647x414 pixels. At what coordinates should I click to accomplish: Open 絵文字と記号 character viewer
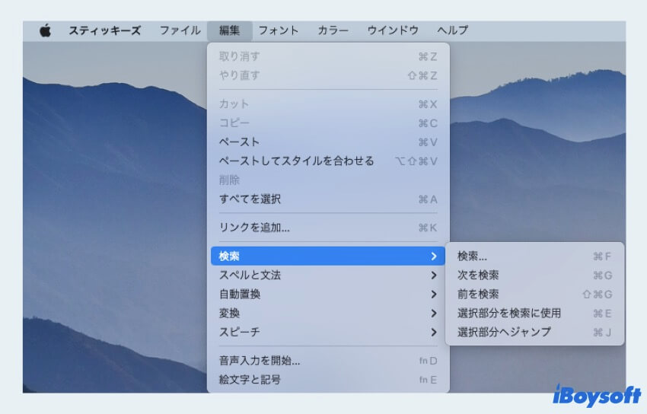pyautogui.click(x=250, y=380)
